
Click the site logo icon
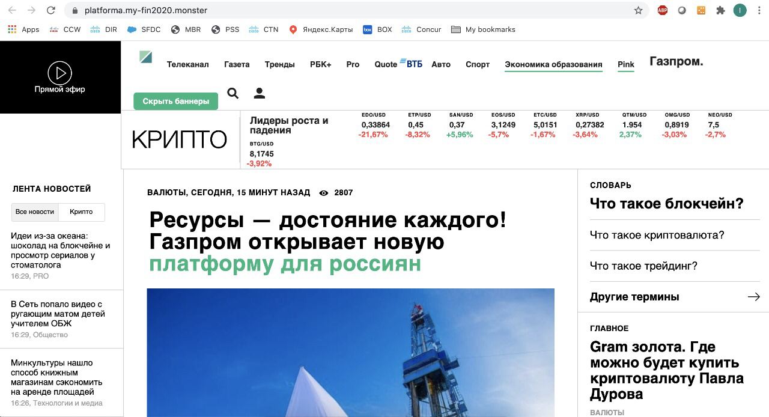click(146, 57)
